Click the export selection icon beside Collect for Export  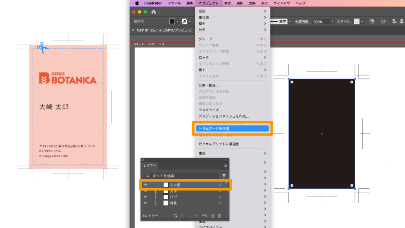point(182,216)
